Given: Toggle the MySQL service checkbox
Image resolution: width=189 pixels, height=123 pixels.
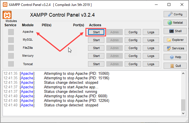Looking at the screenshot, I should [11, 40].
